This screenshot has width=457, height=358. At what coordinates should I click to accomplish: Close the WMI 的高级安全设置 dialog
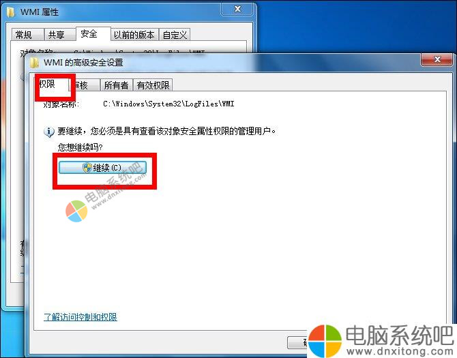click(x=437, y=60)
